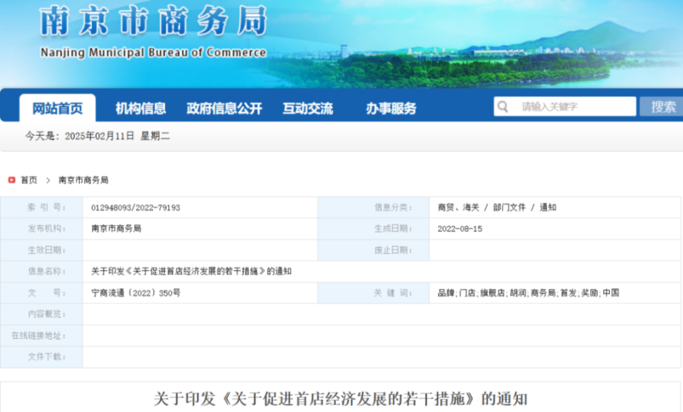Open 办事服务 navigation item
Viewport: 683px width, 412px height.
click(x=391, y=109)
